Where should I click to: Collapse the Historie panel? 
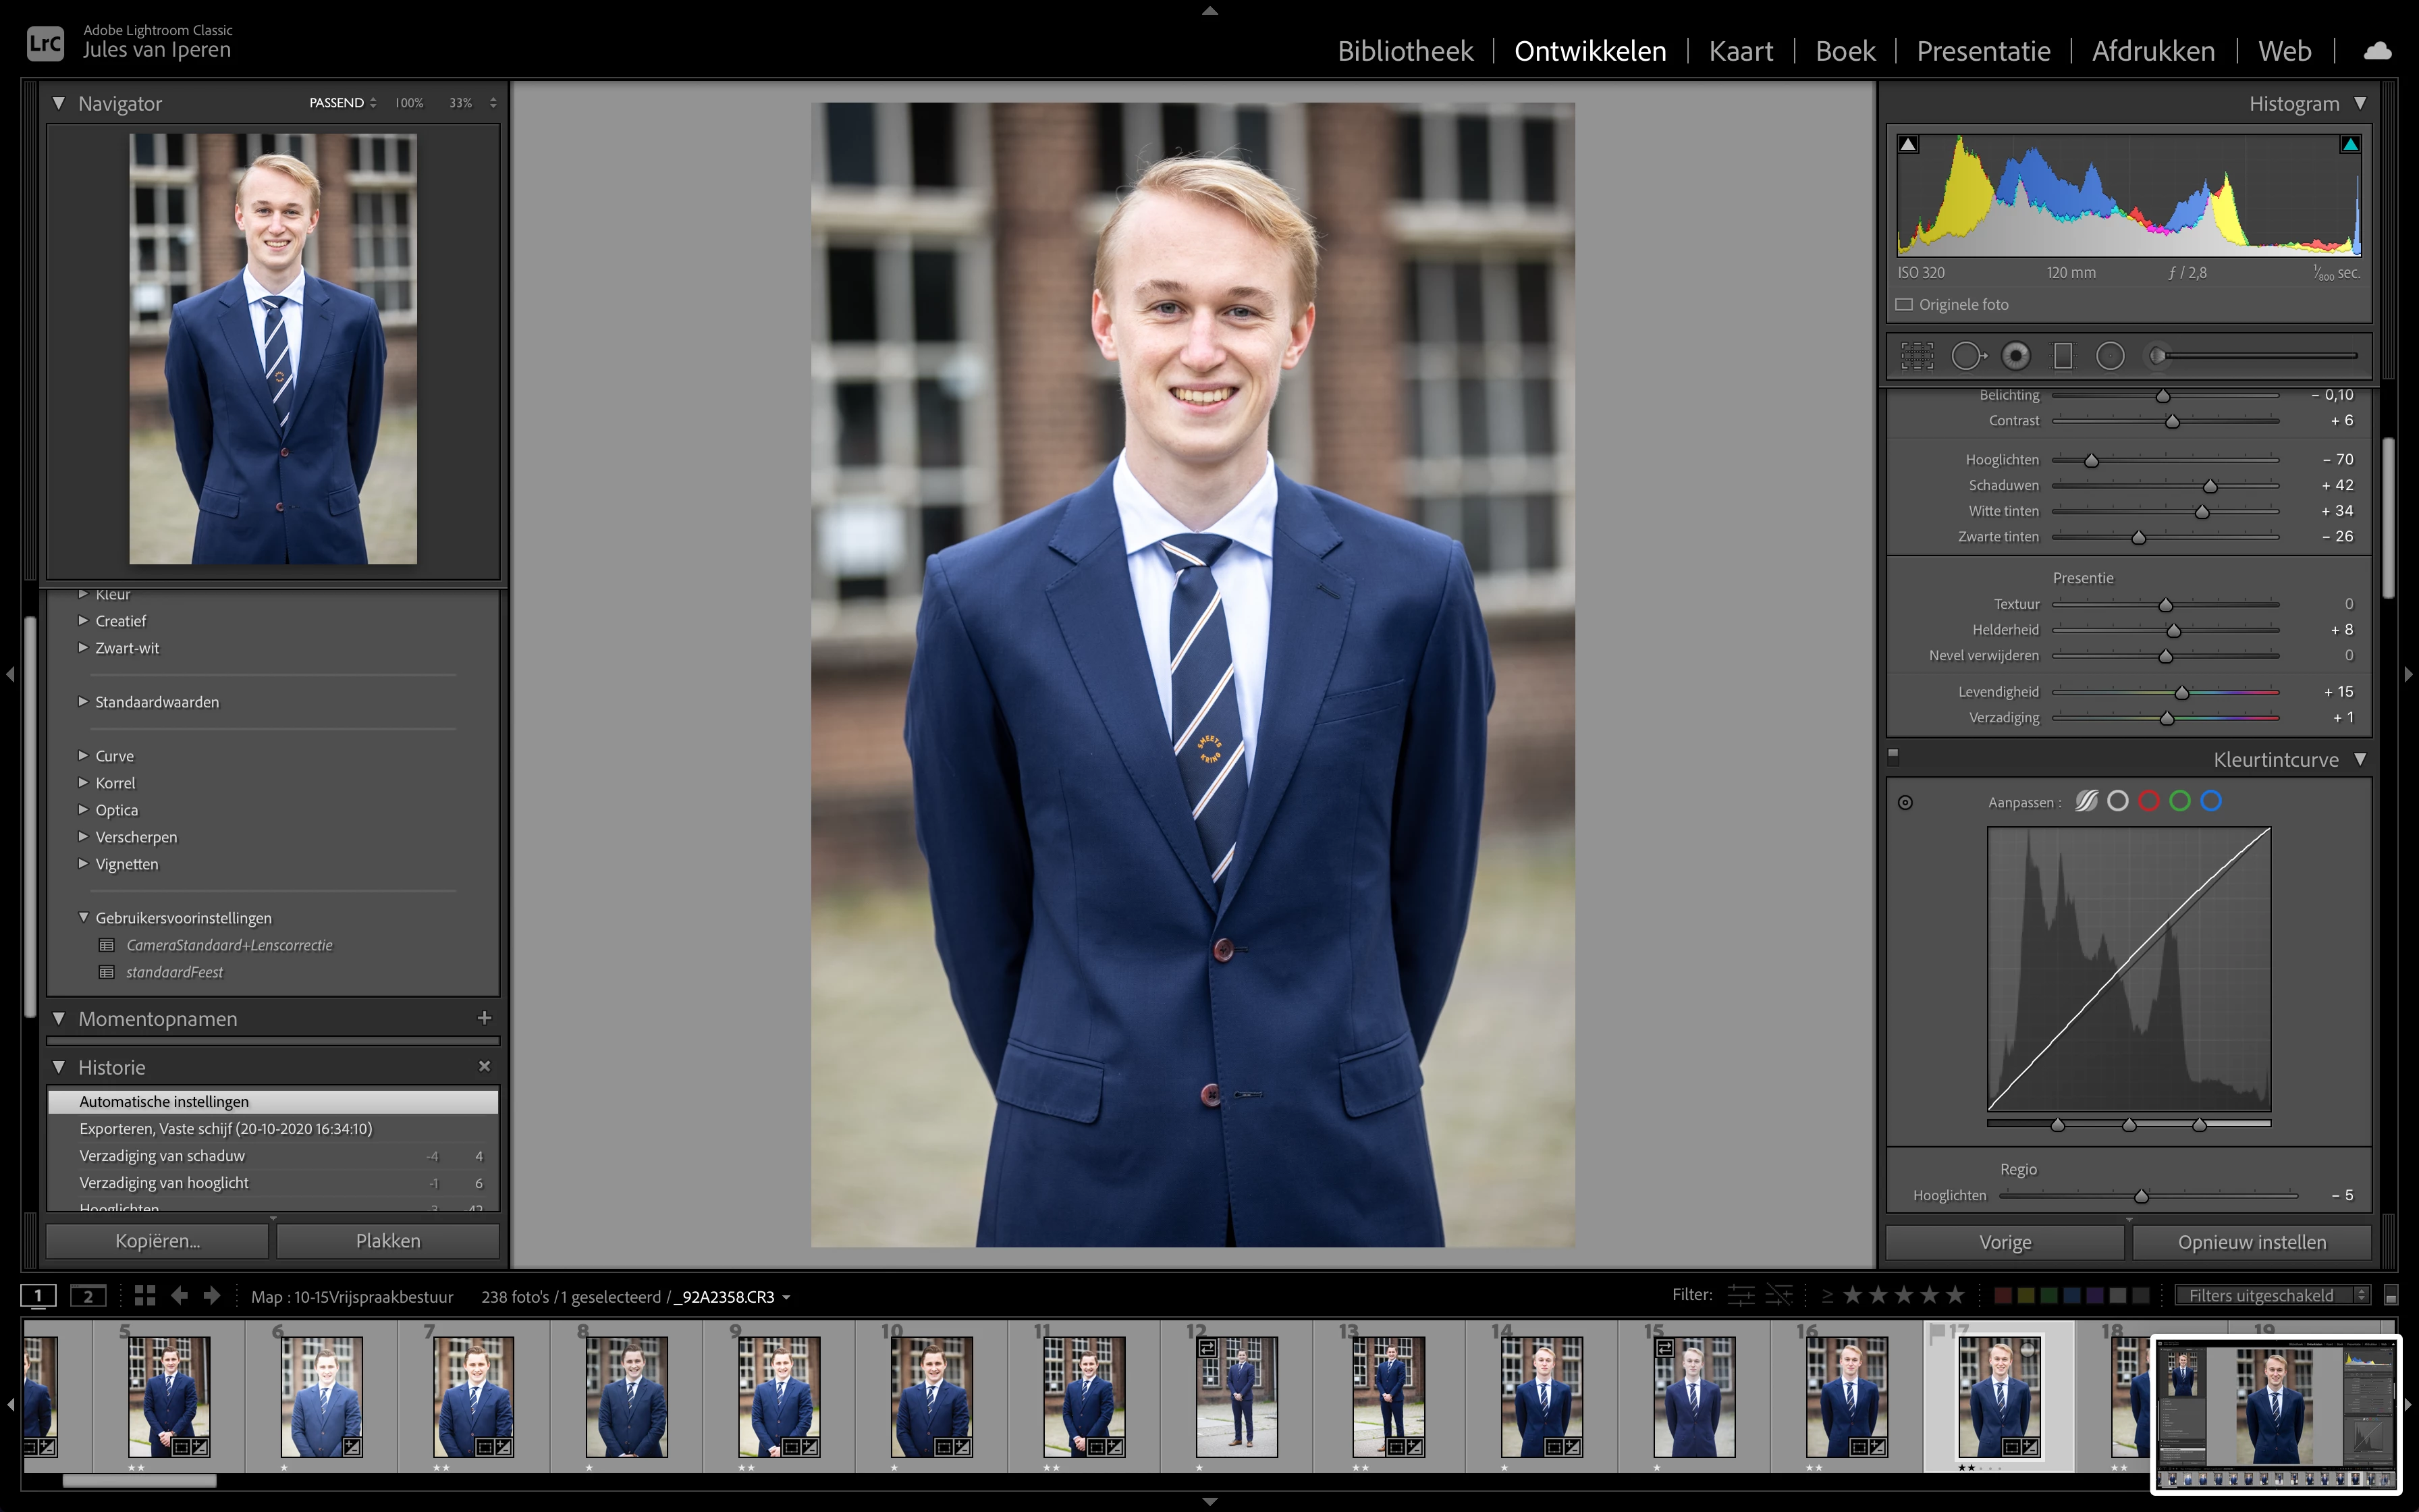pos(59,1067)
